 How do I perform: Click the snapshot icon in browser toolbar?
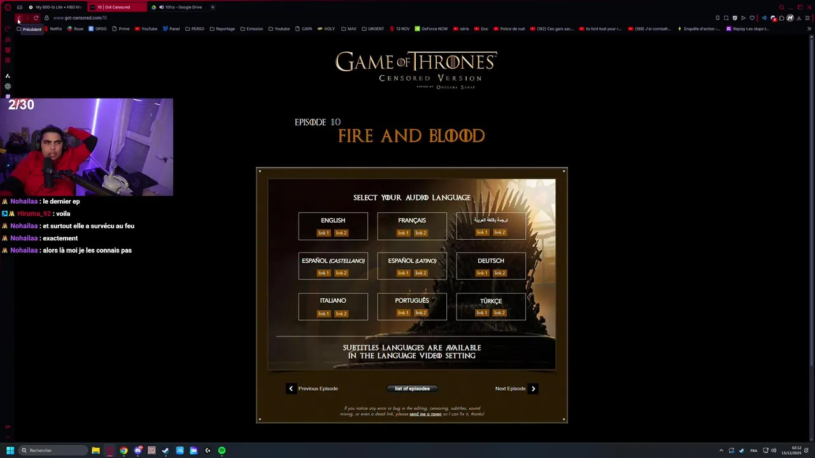(x=726, y=18)
